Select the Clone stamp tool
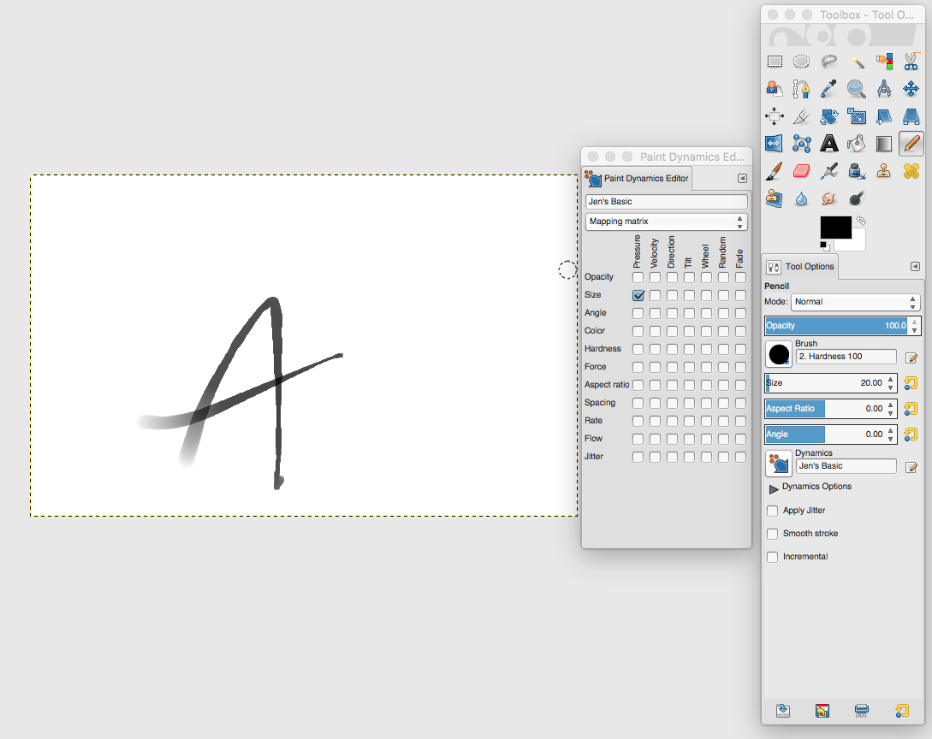 (884, 172)
